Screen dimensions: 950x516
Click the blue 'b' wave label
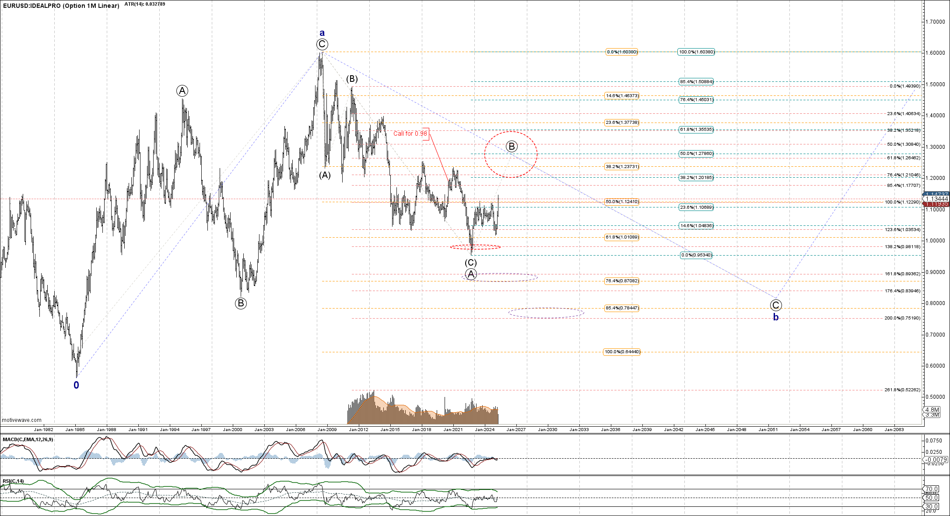775,317
